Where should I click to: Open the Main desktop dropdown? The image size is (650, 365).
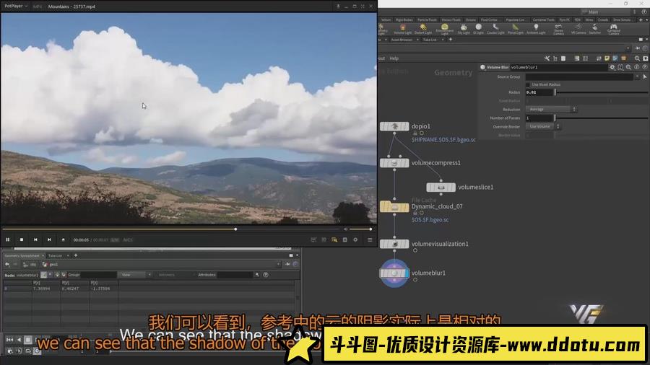point(609,12)
